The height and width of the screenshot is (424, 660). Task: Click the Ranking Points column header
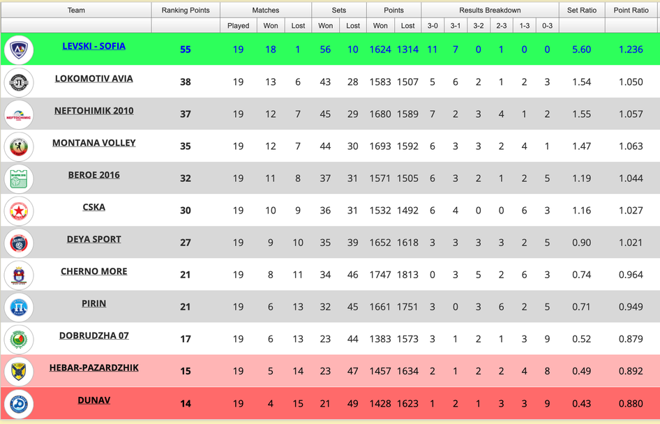186,10
